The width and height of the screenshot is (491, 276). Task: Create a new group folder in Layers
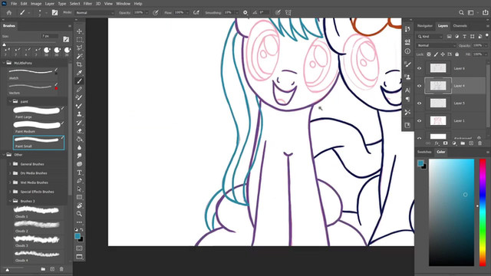pyautogui.click(x=463, y=143)
